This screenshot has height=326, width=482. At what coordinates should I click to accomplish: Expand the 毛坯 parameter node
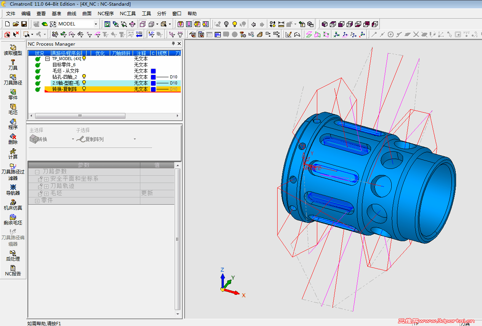click(46, 194)
